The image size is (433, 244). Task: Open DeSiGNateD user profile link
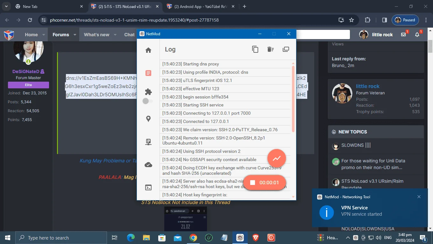pos(28,71)
